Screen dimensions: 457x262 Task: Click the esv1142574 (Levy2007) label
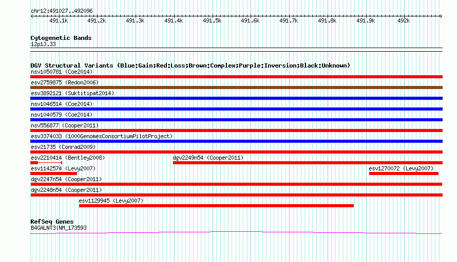[x=63, y=168]
